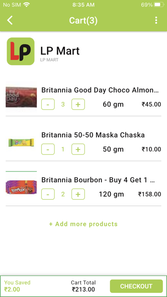This screenshot has height=297, width=167.
Task: Tap the LP Mart store name
Action: coord(60,51)
